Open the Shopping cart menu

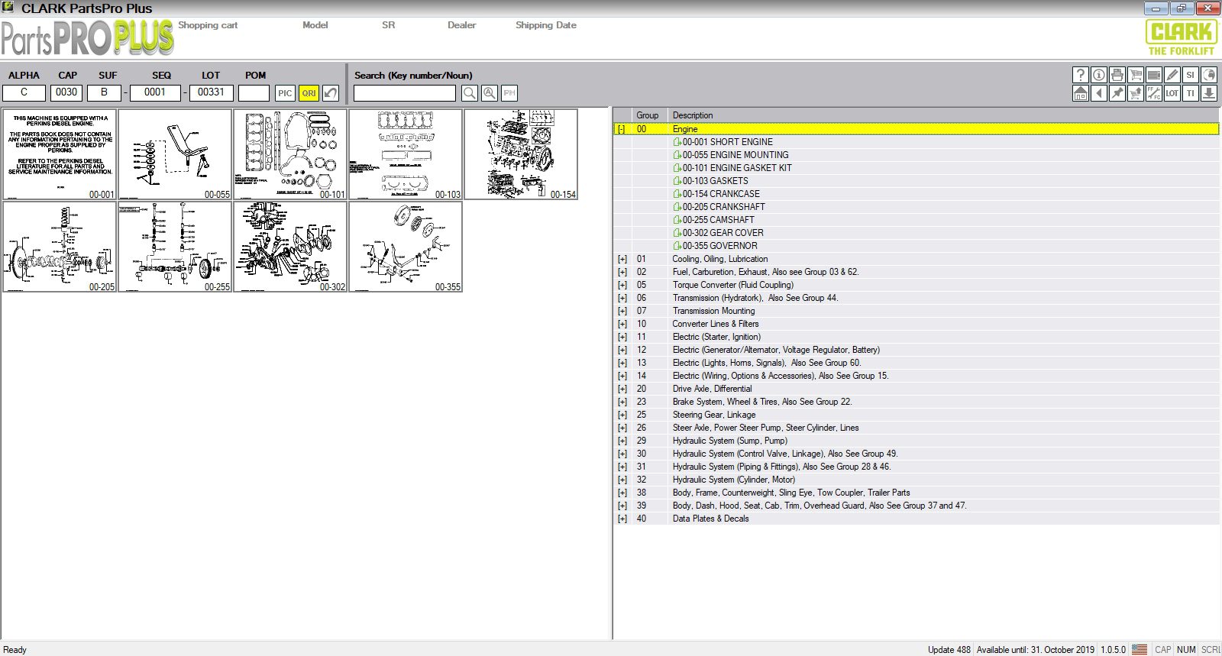pyautogui.click(x=208, y=25)
